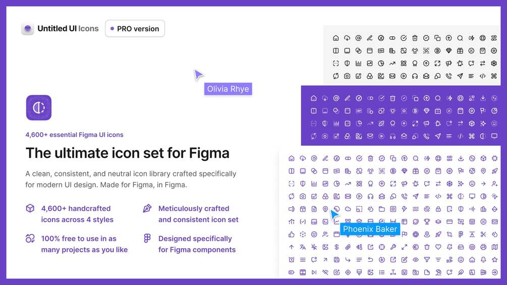
Task: Pick the scissors icon
Action: pos(483,235)
